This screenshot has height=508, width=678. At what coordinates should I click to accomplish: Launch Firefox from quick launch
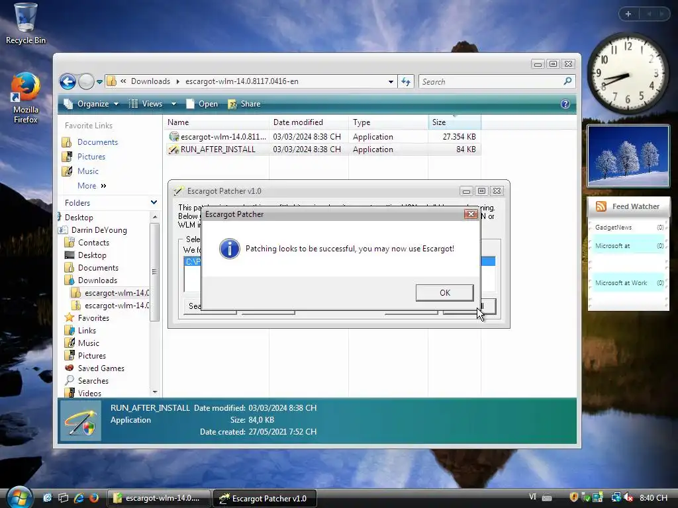[94, 497]
